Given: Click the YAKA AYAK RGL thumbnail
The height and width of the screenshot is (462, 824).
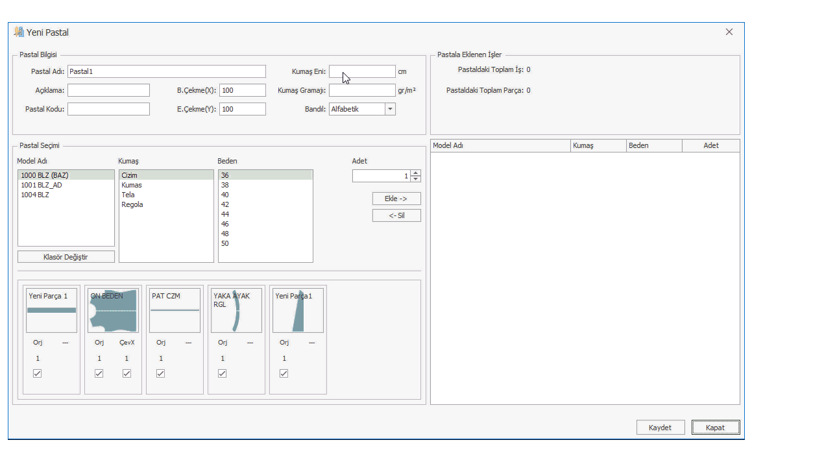Looking at the screenshot, I should click(x=236, y=310).
